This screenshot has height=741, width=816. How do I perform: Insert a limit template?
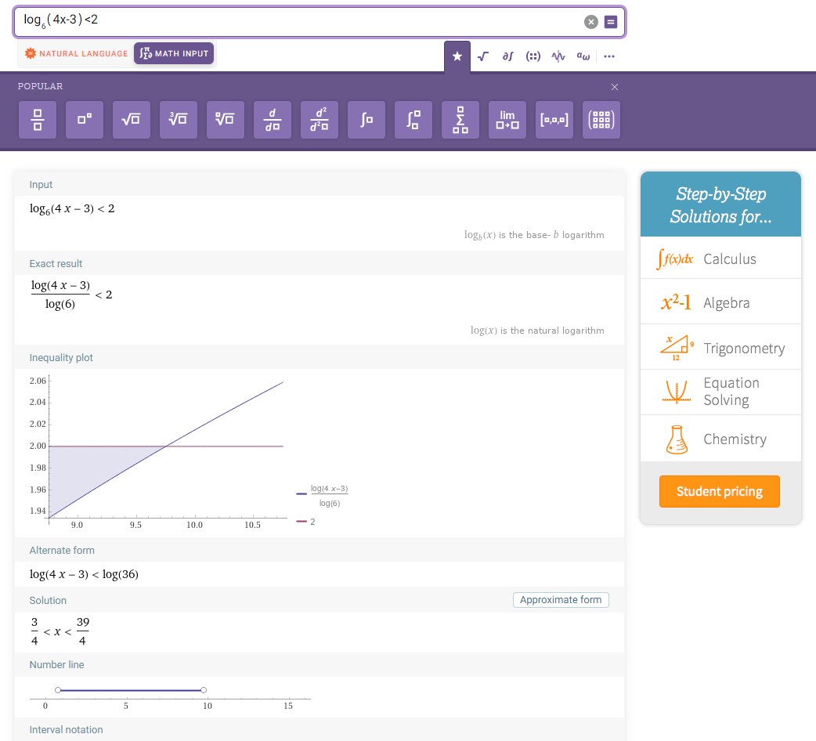click(507, 120)
